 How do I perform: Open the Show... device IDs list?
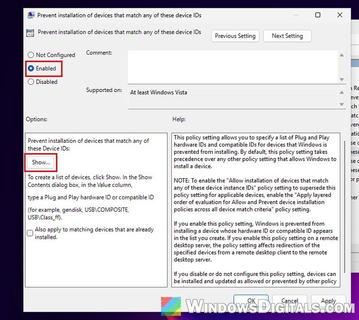coord(41,162)
